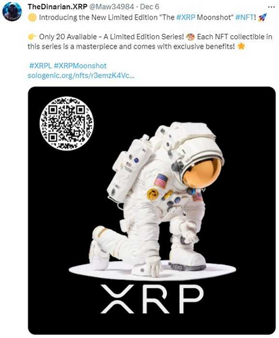Open the #XRPL hashtag
279x338 pixels.
point(41,66)
